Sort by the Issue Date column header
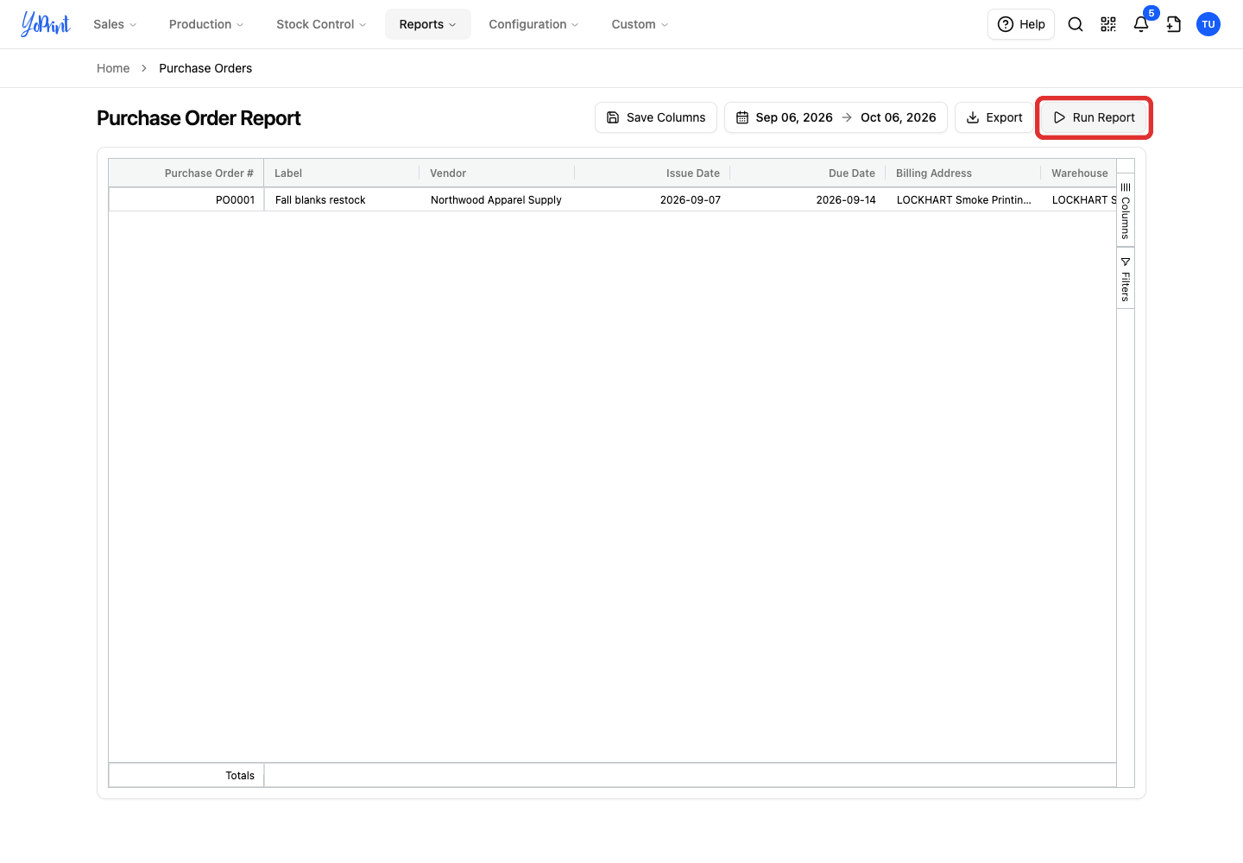 653,173
